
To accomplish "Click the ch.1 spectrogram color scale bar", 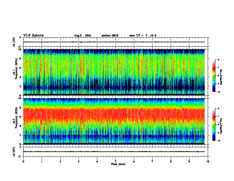I will [214, 76].
